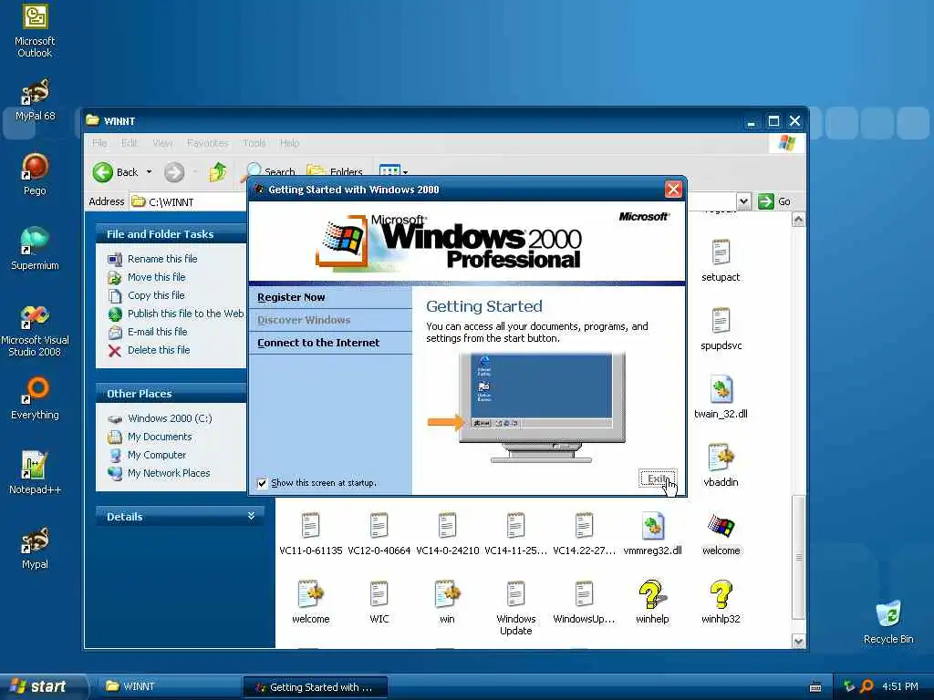Click the Go button beside address bar
The height and width of the screenshot is (700, 934).
pos(774,201)
